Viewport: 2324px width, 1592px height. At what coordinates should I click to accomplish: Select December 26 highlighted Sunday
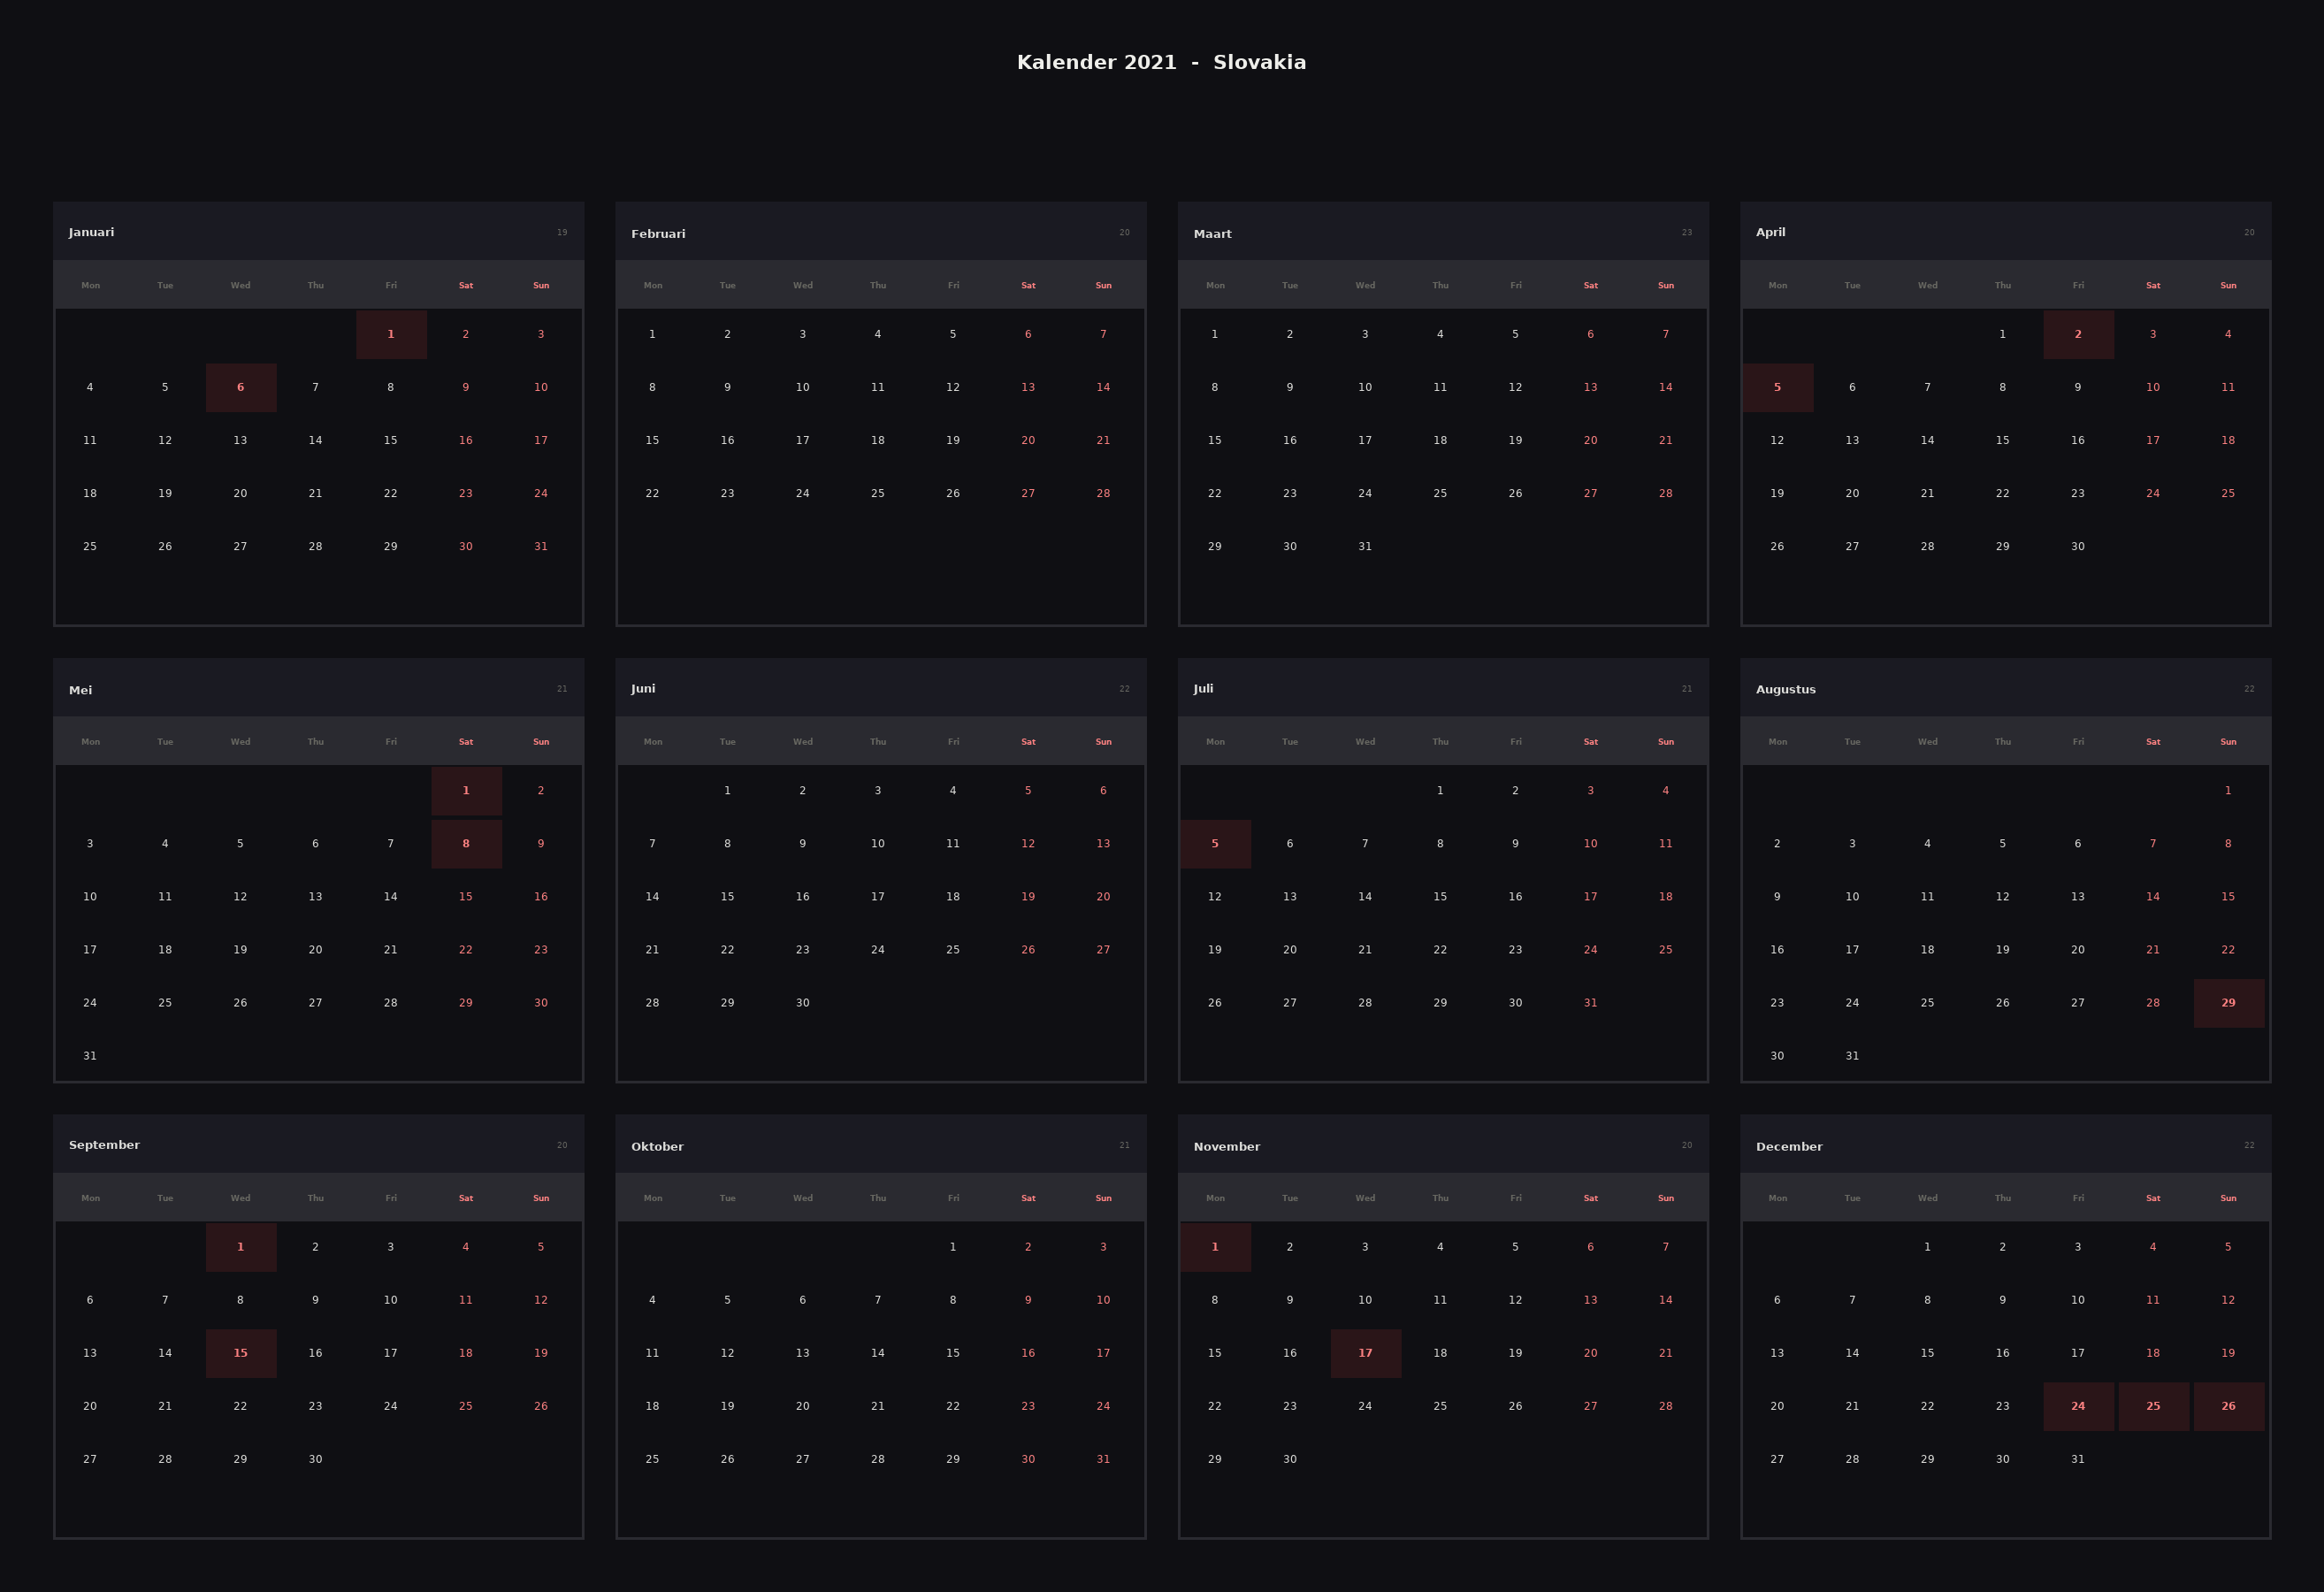coord(2228,1406)
